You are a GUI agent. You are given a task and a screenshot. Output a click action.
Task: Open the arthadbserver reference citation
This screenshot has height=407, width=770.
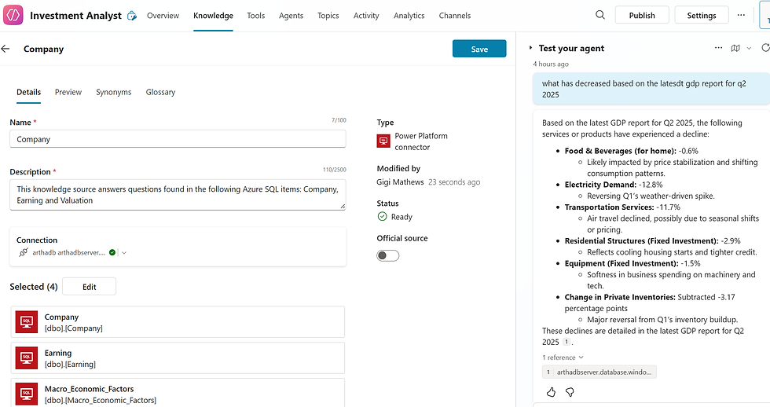click(x=599, y=372)
